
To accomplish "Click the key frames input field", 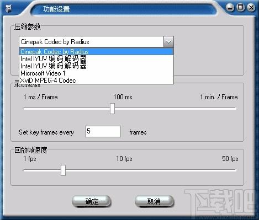I will [x=103, y=131].
